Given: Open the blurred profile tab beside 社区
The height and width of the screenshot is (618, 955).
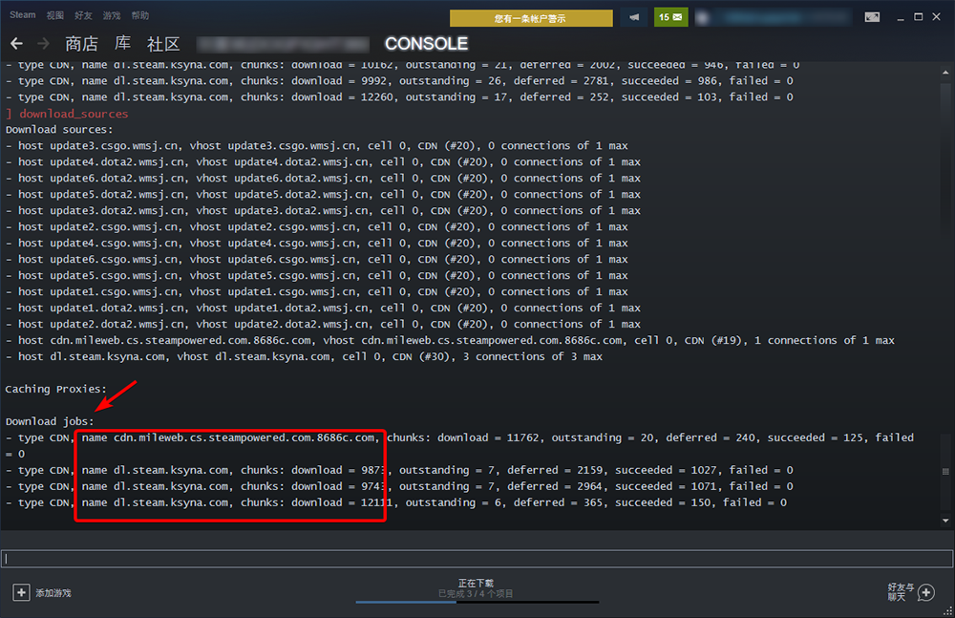Looking at the screenshot, I should click(x=284, y=44).
